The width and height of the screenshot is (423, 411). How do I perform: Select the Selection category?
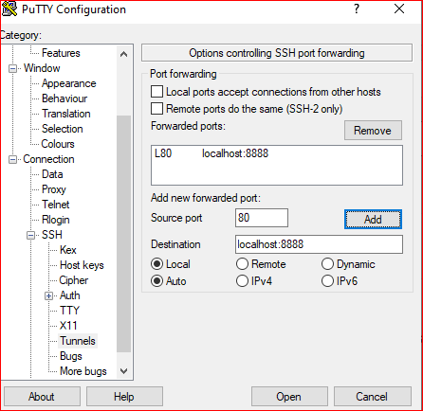pos(63,129)
